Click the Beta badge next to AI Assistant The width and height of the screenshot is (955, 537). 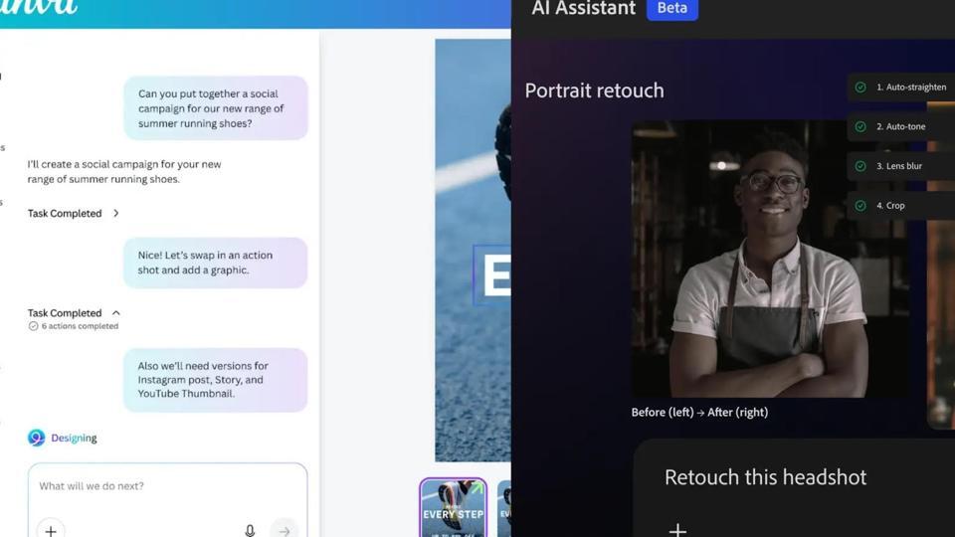pyautogui.click(x=672, y=9)
